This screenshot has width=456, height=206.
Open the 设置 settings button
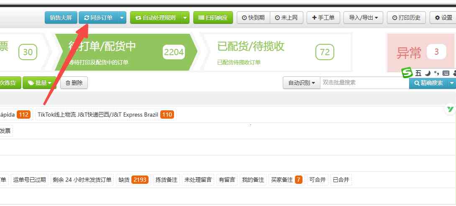pos(443,18)
